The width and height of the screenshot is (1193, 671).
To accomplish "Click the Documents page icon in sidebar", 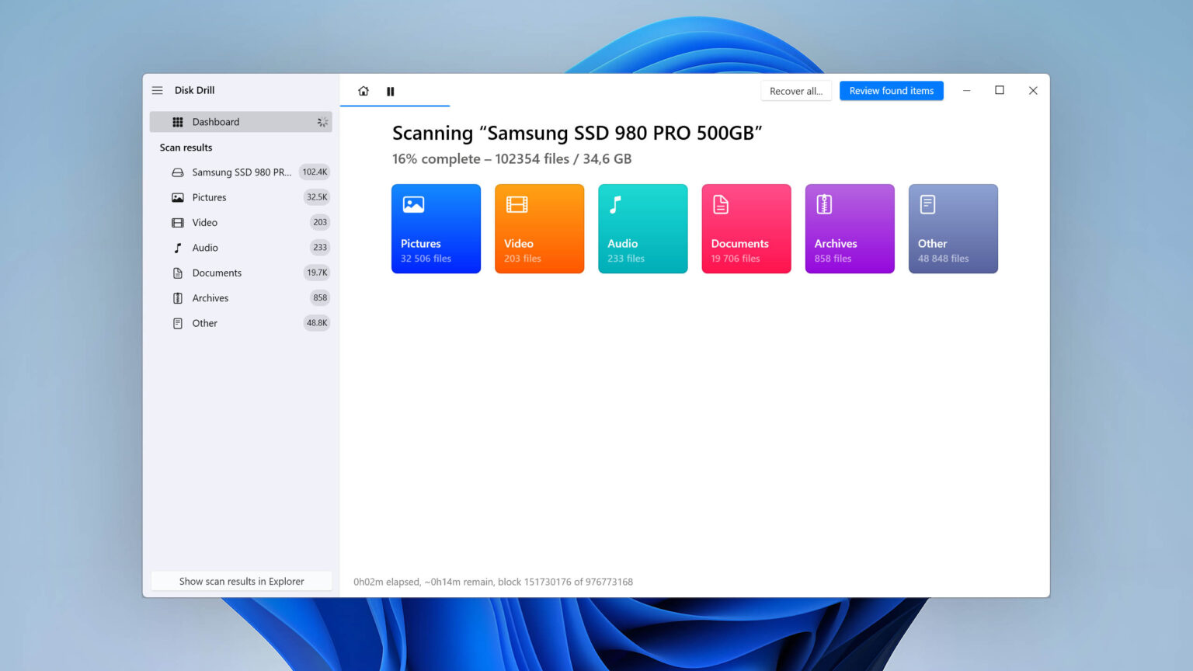I will coord(178,273).
